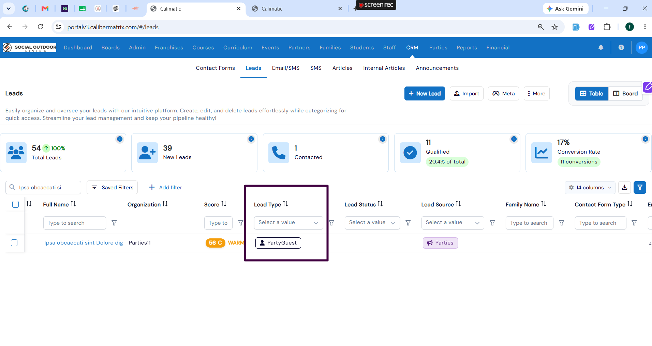This screenshot has width=652, height=346.
Task: Open the help question mark icon
Action: (621, 48)
